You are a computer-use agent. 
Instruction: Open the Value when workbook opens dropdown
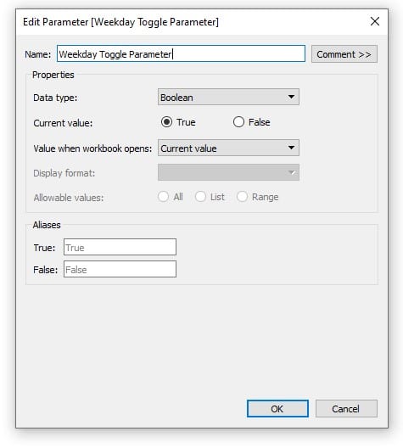click(228, 148)
